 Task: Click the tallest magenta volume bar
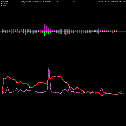point(45,28)
